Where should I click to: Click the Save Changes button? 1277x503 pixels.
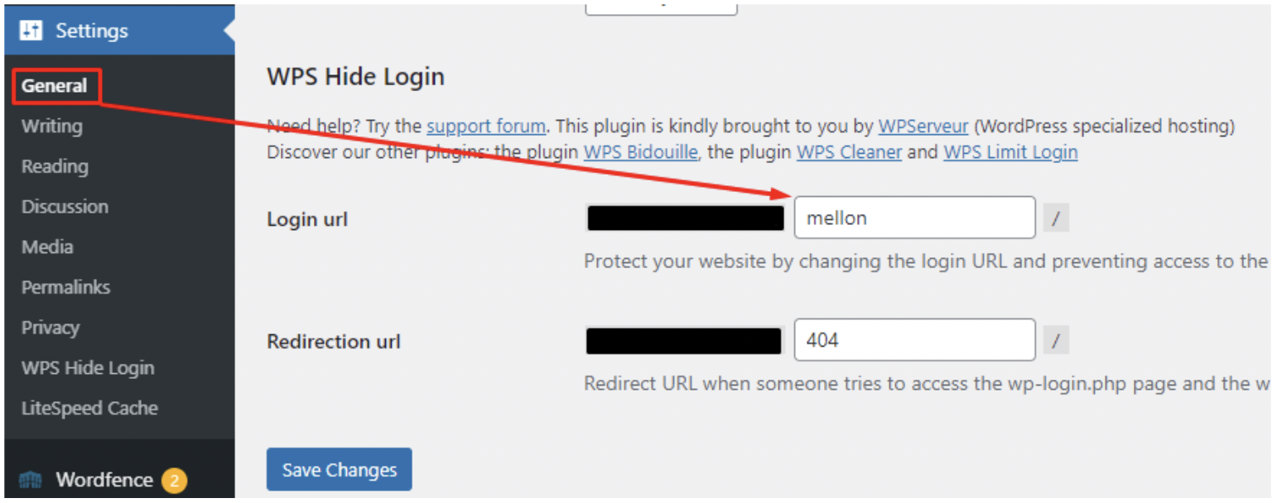pyautogui.click(x=340, y=470)
